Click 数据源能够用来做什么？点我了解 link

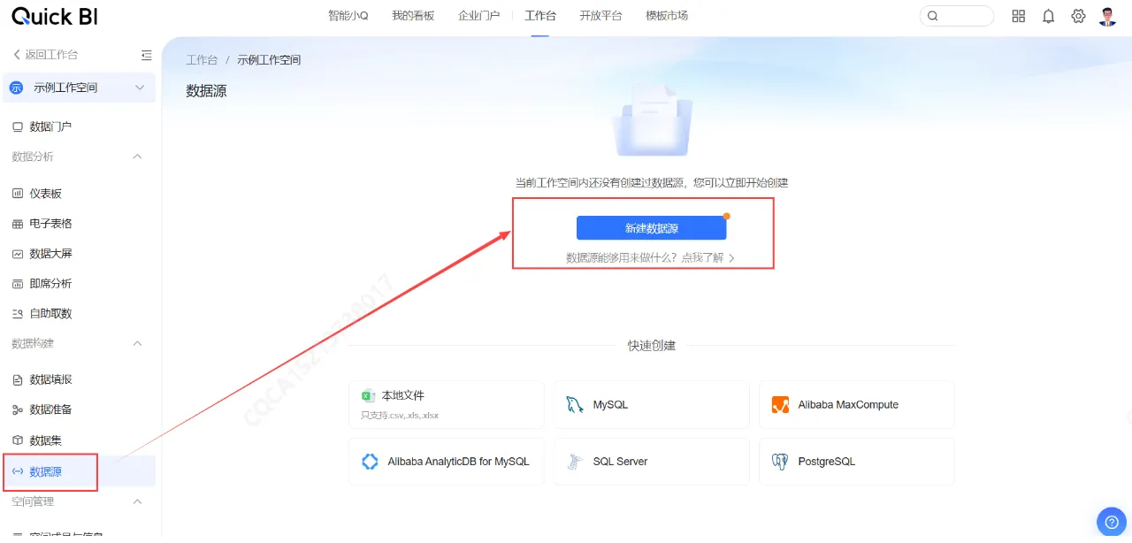pyautogui.click(x=651, y=257)
